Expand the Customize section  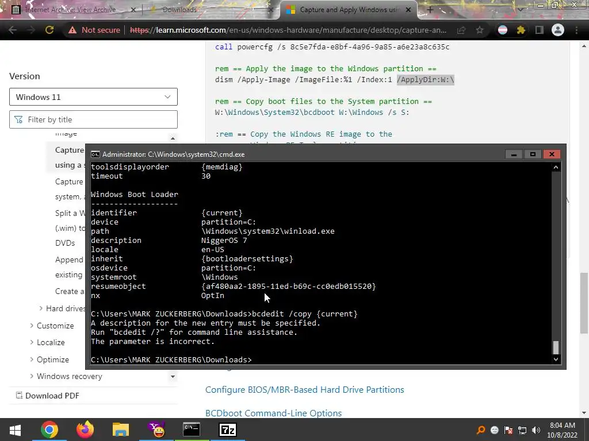(32, 326)
